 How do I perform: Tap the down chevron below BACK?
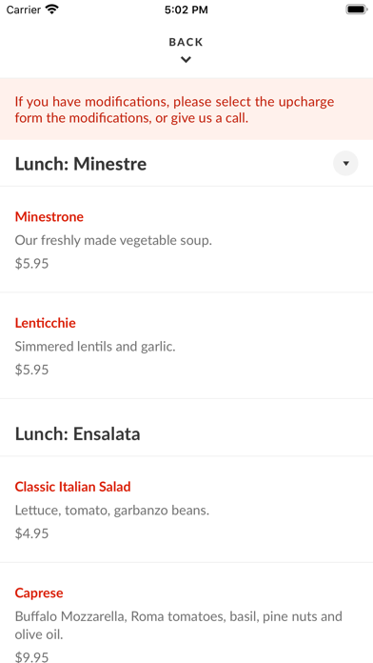186,60
